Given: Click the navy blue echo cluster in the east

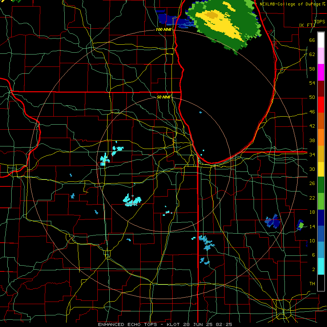Looking at the screenshot, I should pos(273,221).
